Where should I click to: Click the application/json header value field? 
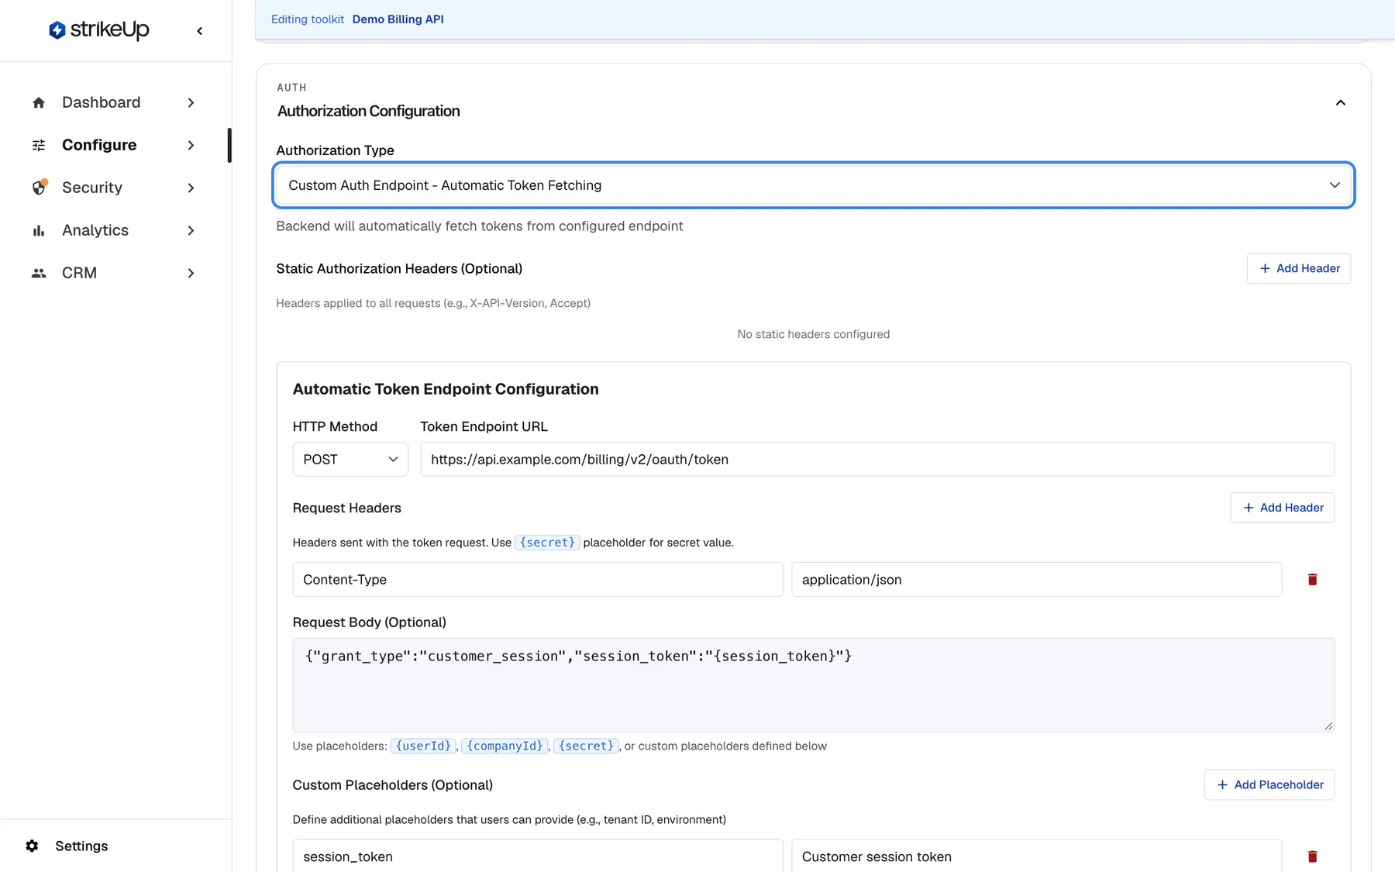(1037, 580)
